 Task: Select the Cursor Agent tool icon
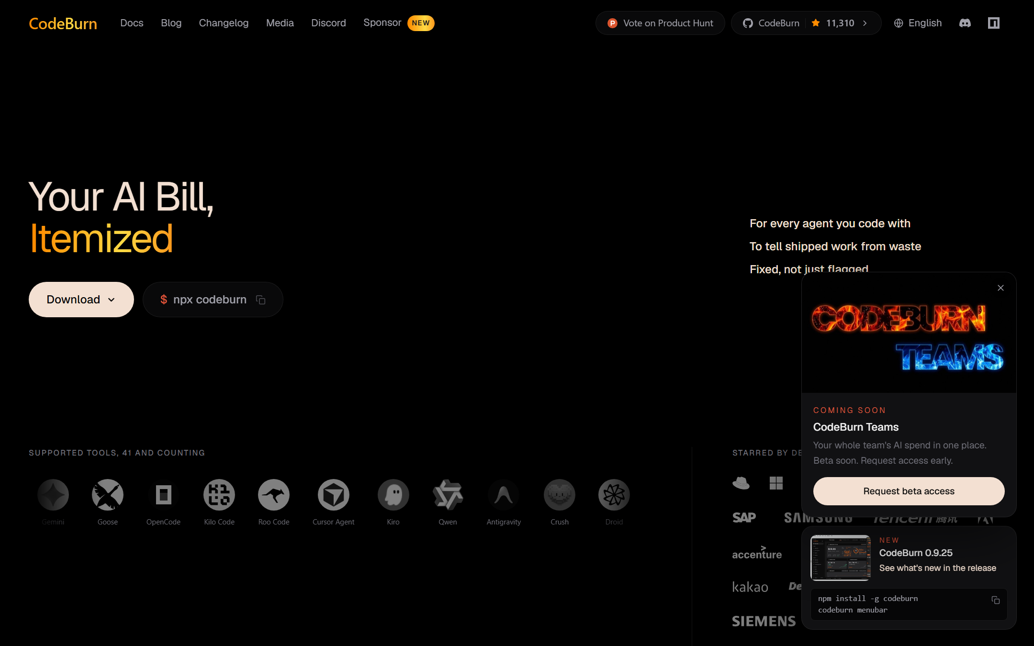point(334,495)
